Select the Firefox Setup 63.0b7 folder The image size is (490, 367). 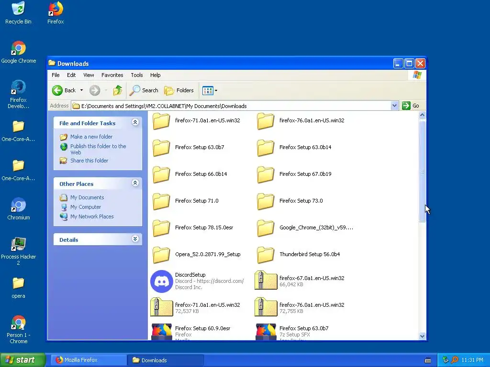coord(188,148)
